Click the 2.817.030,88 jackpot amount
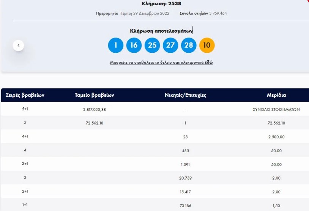The image size is (309, 211). (x=95, y=109)
